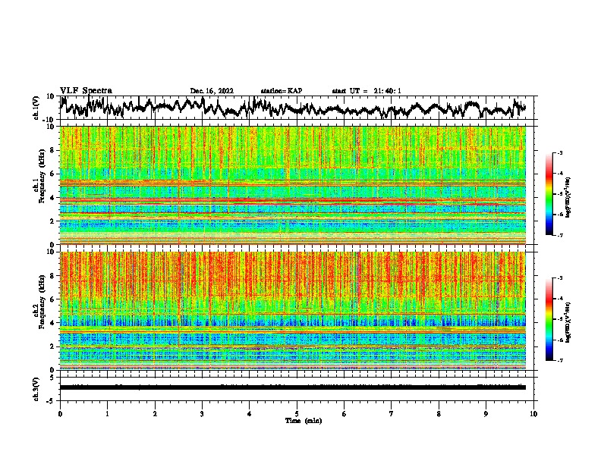Screen dimensions: 601x464
Task: Click the ch.1 voltage waveform plot
Action: pyautogui.click(x=297, y=108)
